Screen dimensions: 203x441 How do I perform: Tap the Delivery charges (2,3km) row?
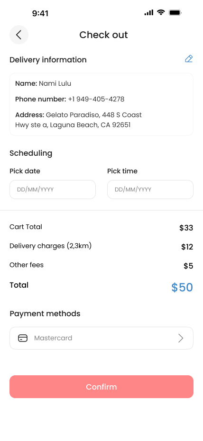tap(101, 246)
